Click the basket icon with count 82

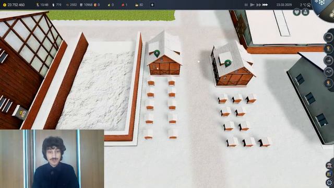pos(139,5)
